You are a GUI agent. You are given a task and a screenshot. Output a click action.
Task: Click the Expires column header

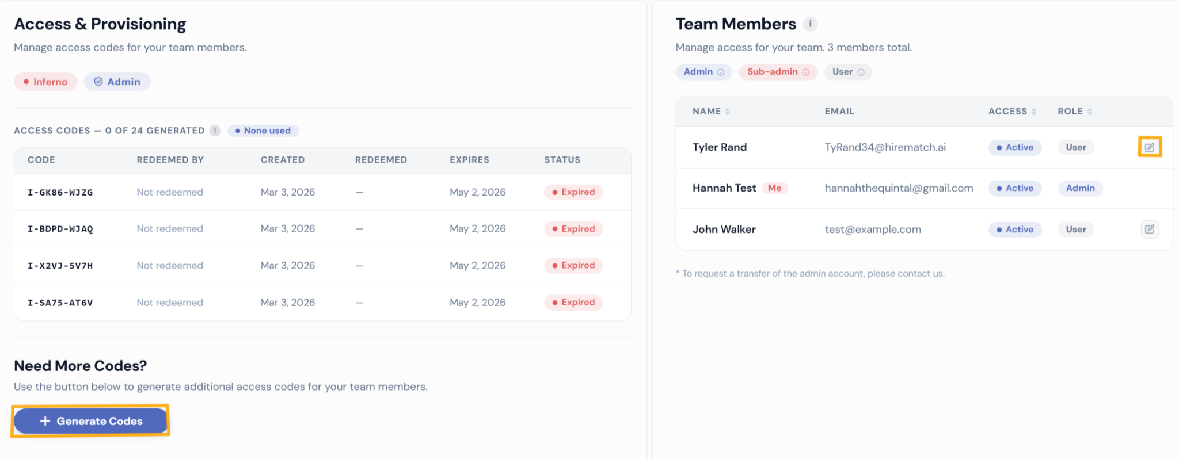click(469, 160)
